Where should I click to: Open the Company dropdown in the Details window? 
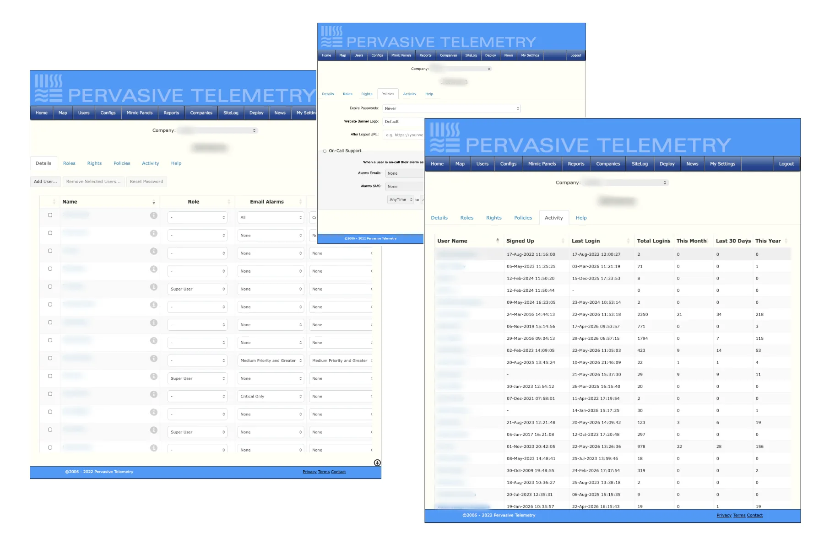218,130
